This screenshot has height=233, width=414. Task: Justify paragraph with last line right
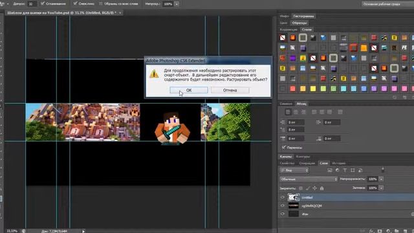click(x=329, y=112)
